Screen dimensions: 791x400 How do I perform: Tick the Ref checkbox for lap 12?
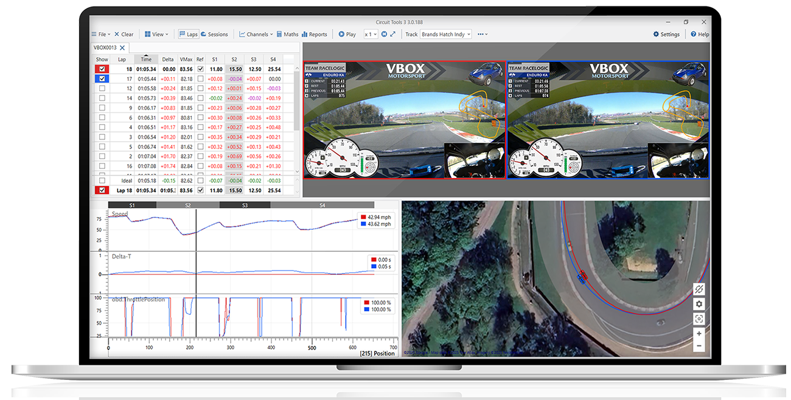tap(200, 89)
